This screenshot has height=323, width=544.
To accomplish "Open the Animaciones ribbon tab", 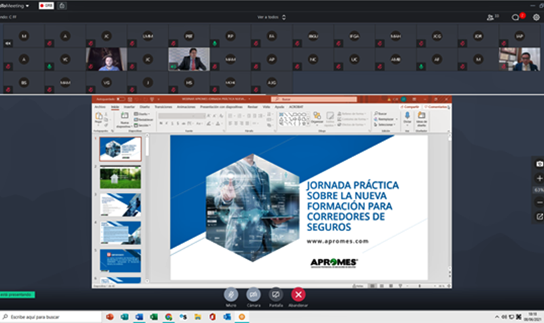I will (186, 107).
